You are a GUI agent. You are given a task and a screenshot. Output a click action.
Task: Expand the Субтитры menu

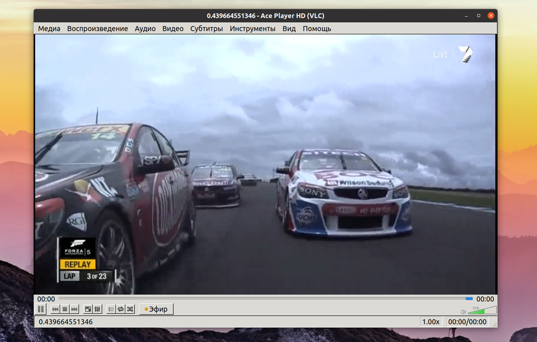(207, 29)
